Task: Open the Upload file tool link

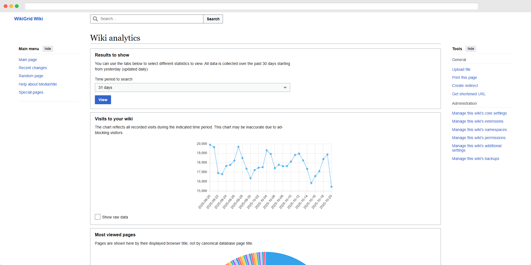Action: point(461,69)
